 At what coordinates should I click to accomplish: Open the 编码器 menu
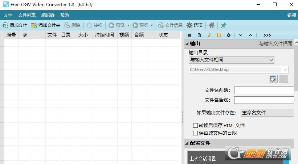click(48, 15)
